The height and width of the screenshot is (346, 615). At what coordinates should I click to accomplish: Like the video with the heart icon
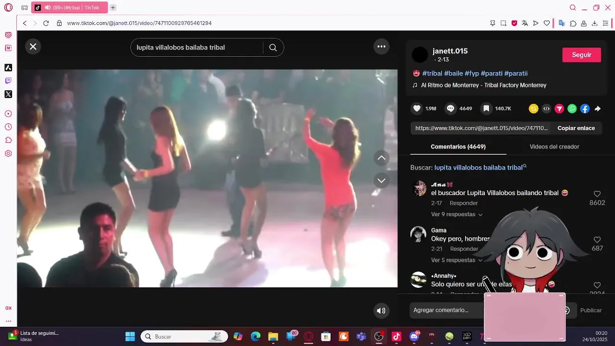tap(417, 109)
